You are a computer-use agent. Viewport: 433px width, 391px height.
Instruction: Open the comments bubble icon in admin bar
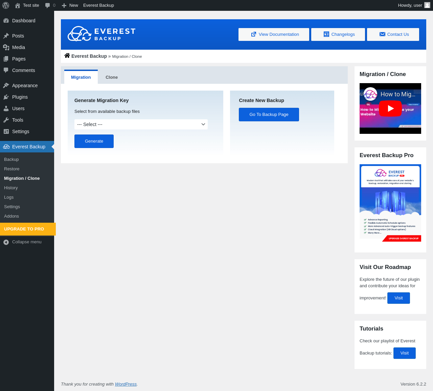coord(48,5)
